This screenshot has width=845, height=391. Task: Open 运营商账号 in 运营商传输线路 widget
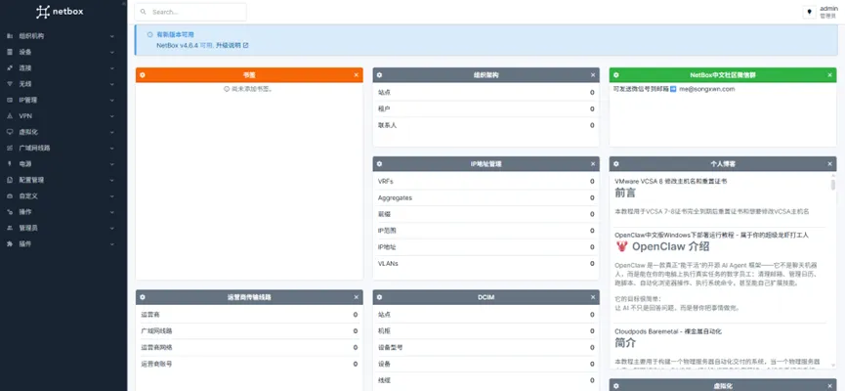tap(249, 364)
